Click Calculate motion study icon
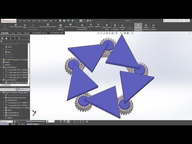 click(x=15, y=122)
